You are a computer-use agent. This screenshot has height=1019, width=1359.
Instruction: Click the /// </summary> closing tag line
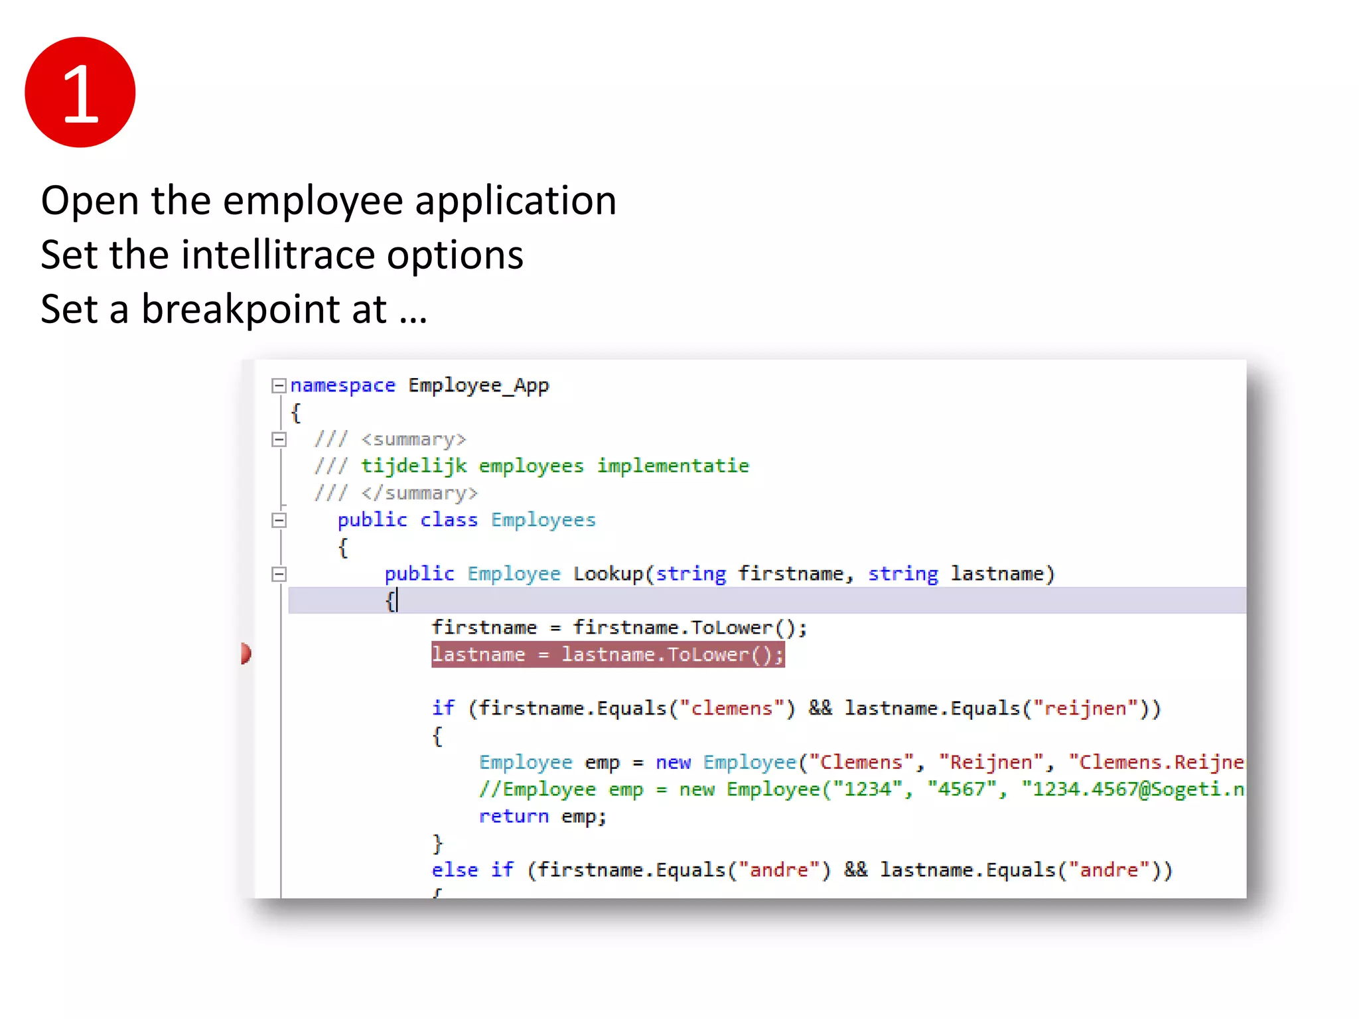(396, 493)
